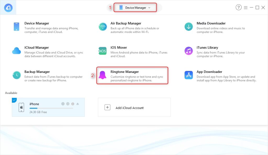Click the Device Manager feature title
The width and height of the screenshot is (268, 155).
pos(37,23)
